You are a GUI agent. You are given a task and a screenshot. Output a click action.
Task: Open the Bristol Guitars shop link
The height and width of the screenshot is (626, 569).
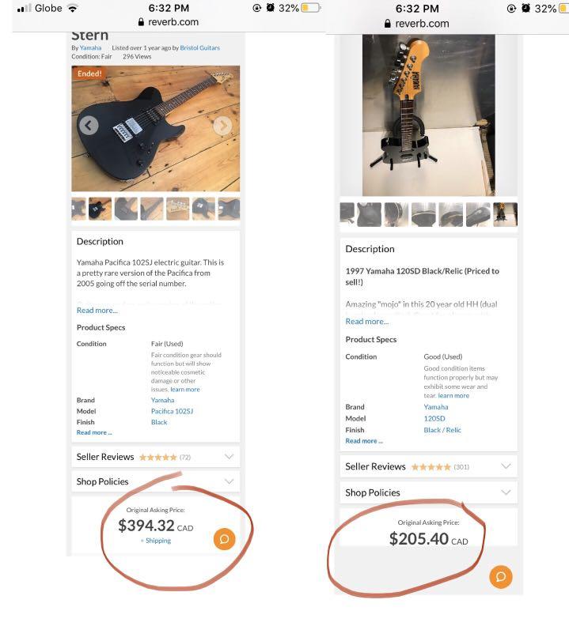coord(199,48)
